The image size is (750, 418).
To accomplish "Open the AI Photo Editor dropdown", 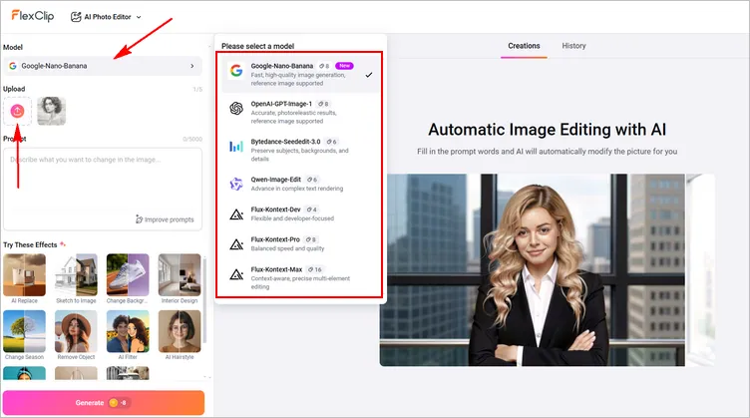I will (x=106, y=17).
